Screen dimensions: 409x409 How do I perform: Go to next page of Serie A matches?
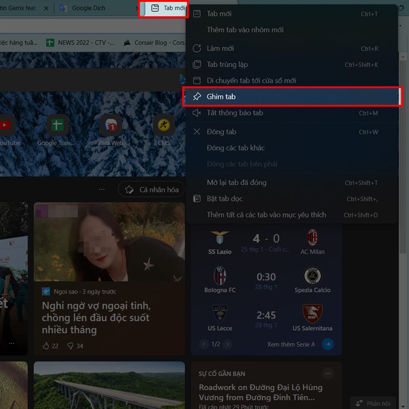(x=228, y=344)
